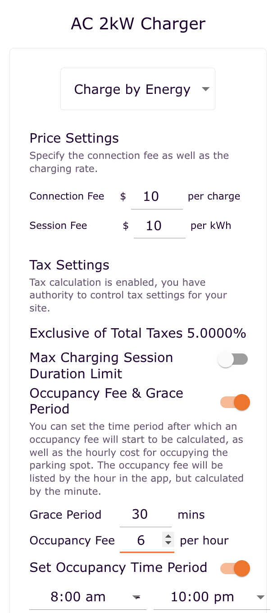Screen dimensions: 273x613
Task: Click the Charge by Energy dropdown arrow
Action: click(205, 89)
